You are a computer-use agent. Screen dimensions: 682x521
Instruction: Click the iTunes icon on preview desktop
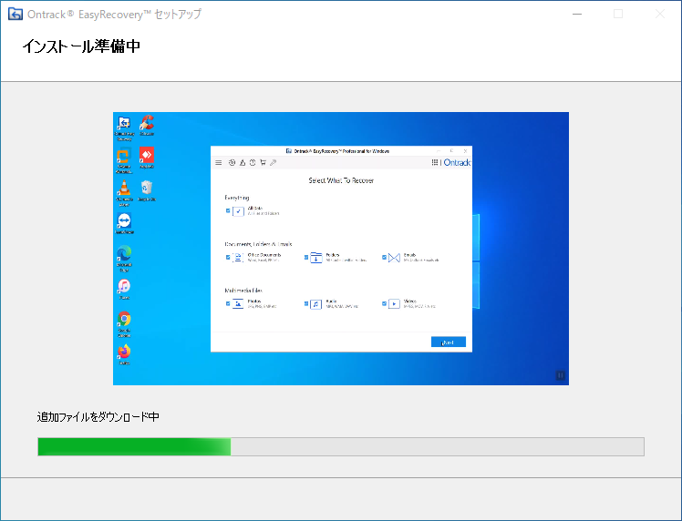click(x=124, y=286)
